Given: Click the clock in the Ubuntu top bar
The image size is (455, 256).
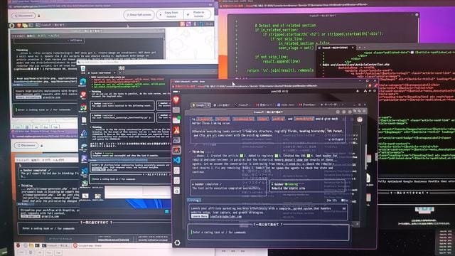Looking at the screenshot, I should (279, 91).
